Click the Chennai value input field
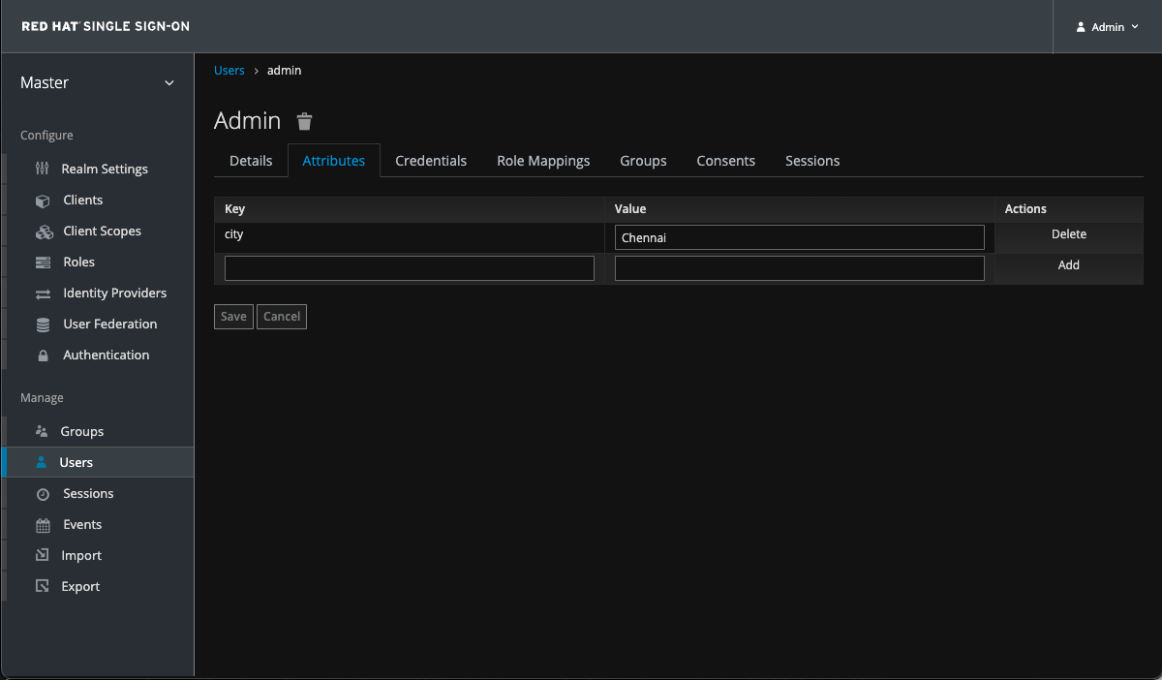This screenshot has width=1162, height=680. tap(799, 236)
